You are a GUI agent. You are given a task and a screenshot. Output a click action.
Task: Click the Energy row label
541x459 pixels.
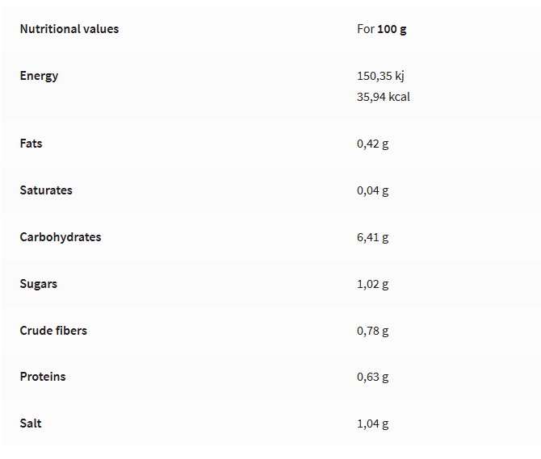coord(40,76)
